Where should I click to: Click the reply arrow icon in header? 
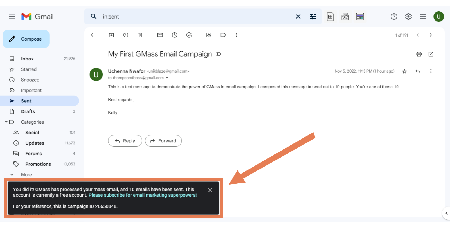coord(418,71)
